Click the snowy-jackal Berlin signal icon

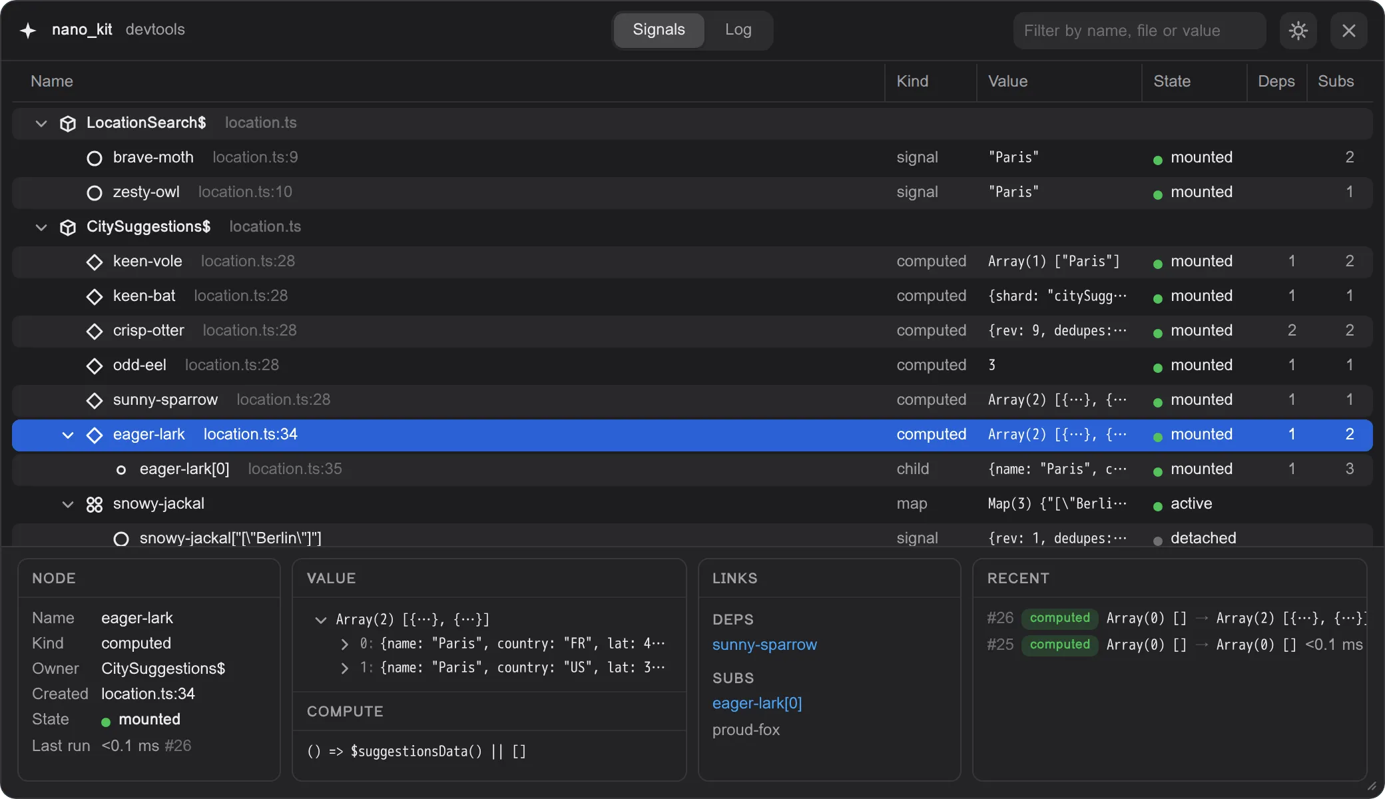click(x=121, y=539)
